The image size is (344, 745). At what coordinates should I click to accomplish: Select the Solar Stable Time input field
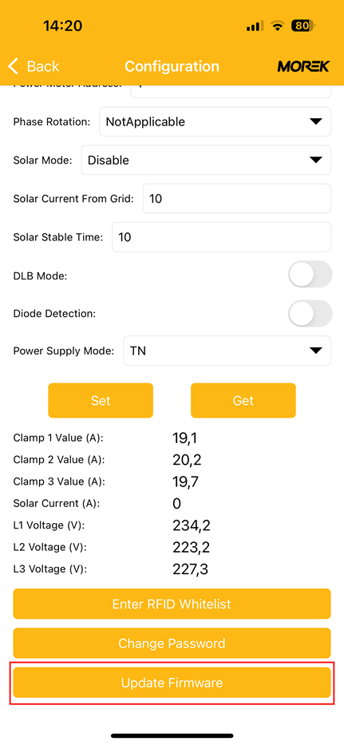coord(221,237)
